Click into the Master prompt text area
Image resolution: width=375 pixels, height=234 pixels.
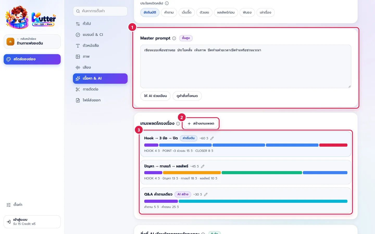point(246,67)
